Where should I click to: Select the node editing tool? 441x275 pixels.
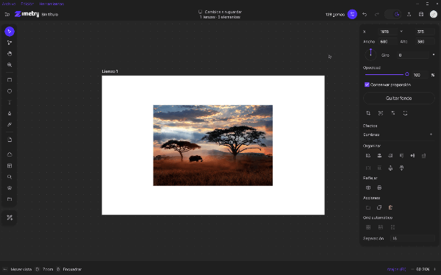pyautogui.click(x=10, y=43)
